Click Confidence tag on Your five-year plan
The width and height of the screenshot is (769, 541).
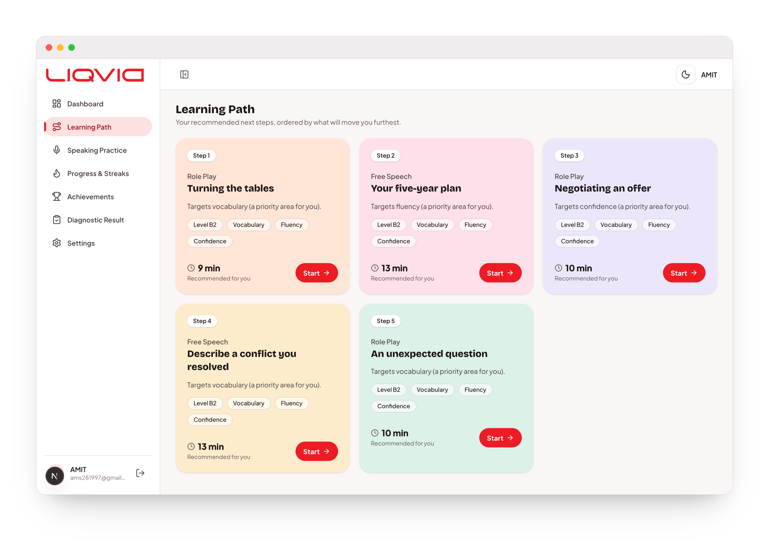pos(393,241)
